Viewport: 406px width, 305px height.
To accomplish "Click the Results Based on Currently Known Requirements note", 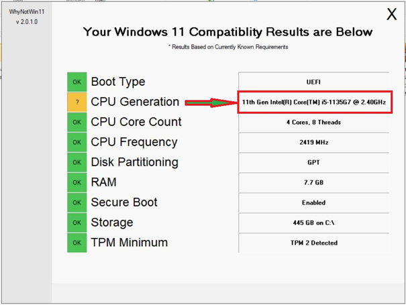I will coord(228,47).
